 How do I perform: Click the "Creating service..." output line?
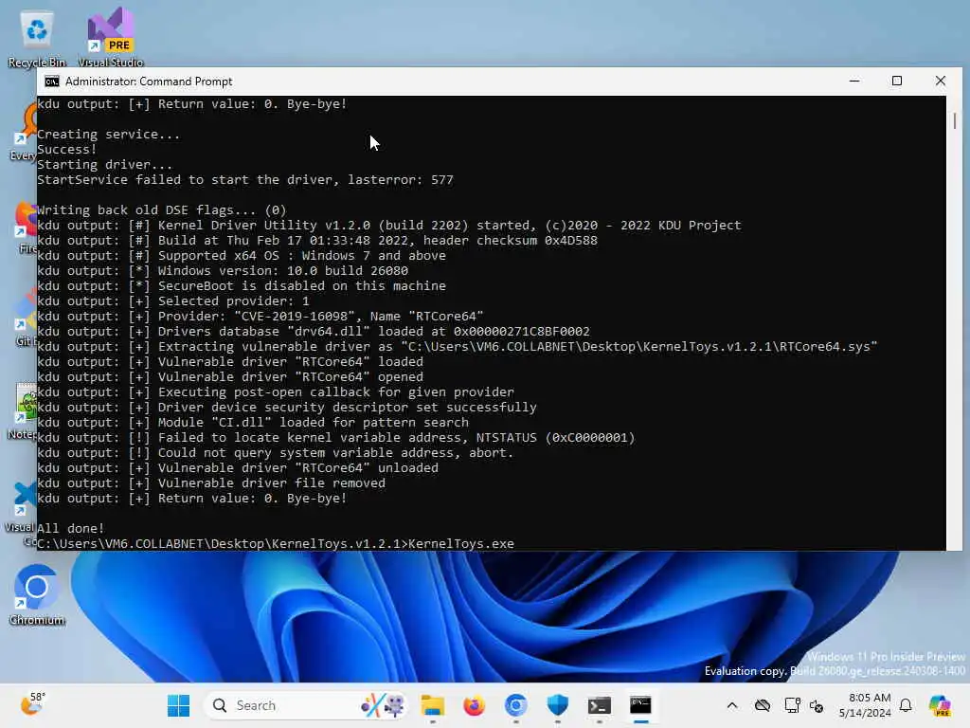[108, 135]
